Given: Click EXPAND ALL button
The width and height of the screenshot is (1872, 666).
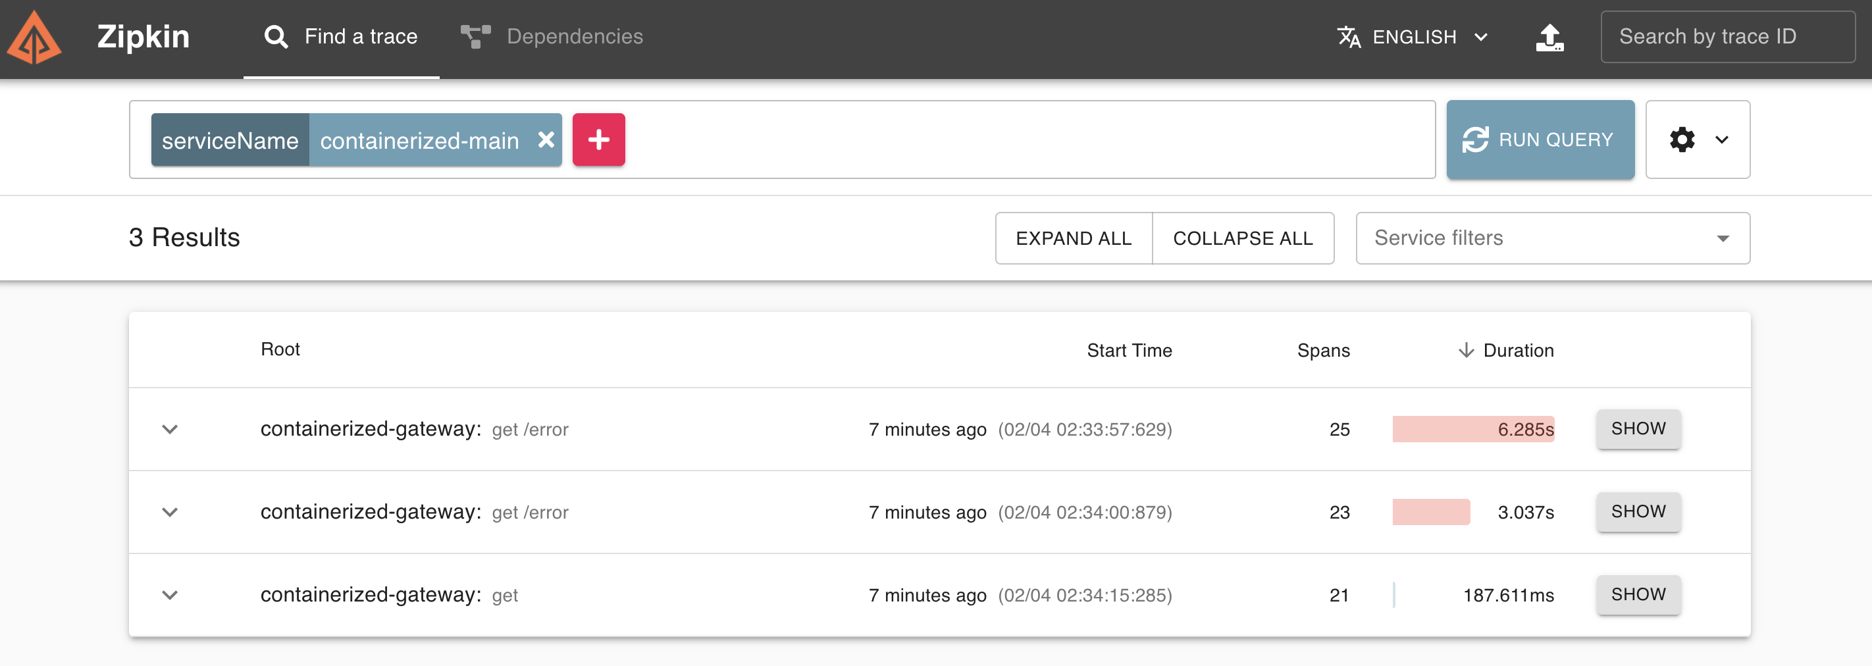Looking at the screenshot, I should tap(1074, 238).
